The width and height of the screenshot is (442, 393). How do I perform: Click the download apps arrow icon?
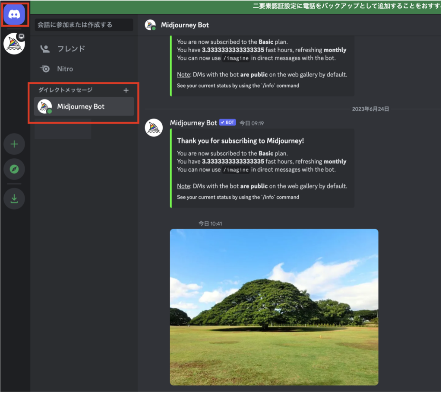click(14, 198)
